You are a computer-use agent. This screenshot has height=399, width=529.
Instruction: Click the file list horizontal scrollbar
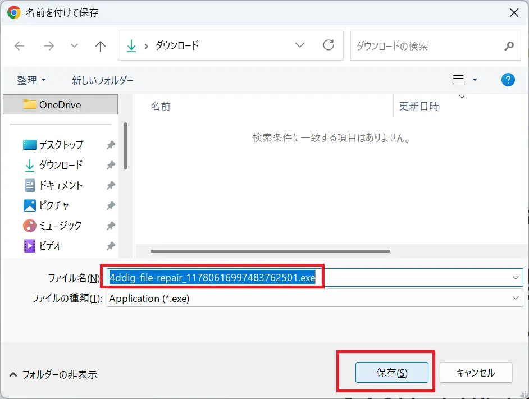[x=270, y=251]
